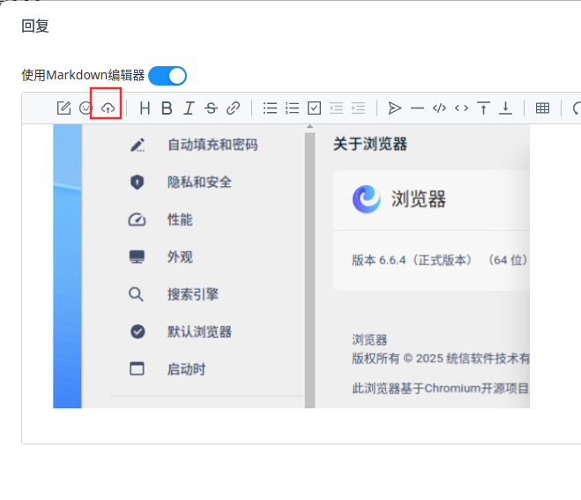The image size is (581, 500).
Task: Apply bold formatting
Action: (x=167, y=108)
